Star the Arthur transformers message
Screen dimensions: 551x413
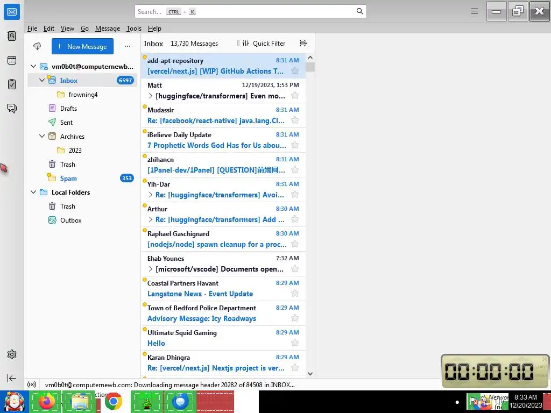coord(295,219)
